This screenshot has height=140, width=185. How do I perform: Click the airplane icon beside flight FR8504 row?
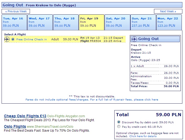[7, 39]
